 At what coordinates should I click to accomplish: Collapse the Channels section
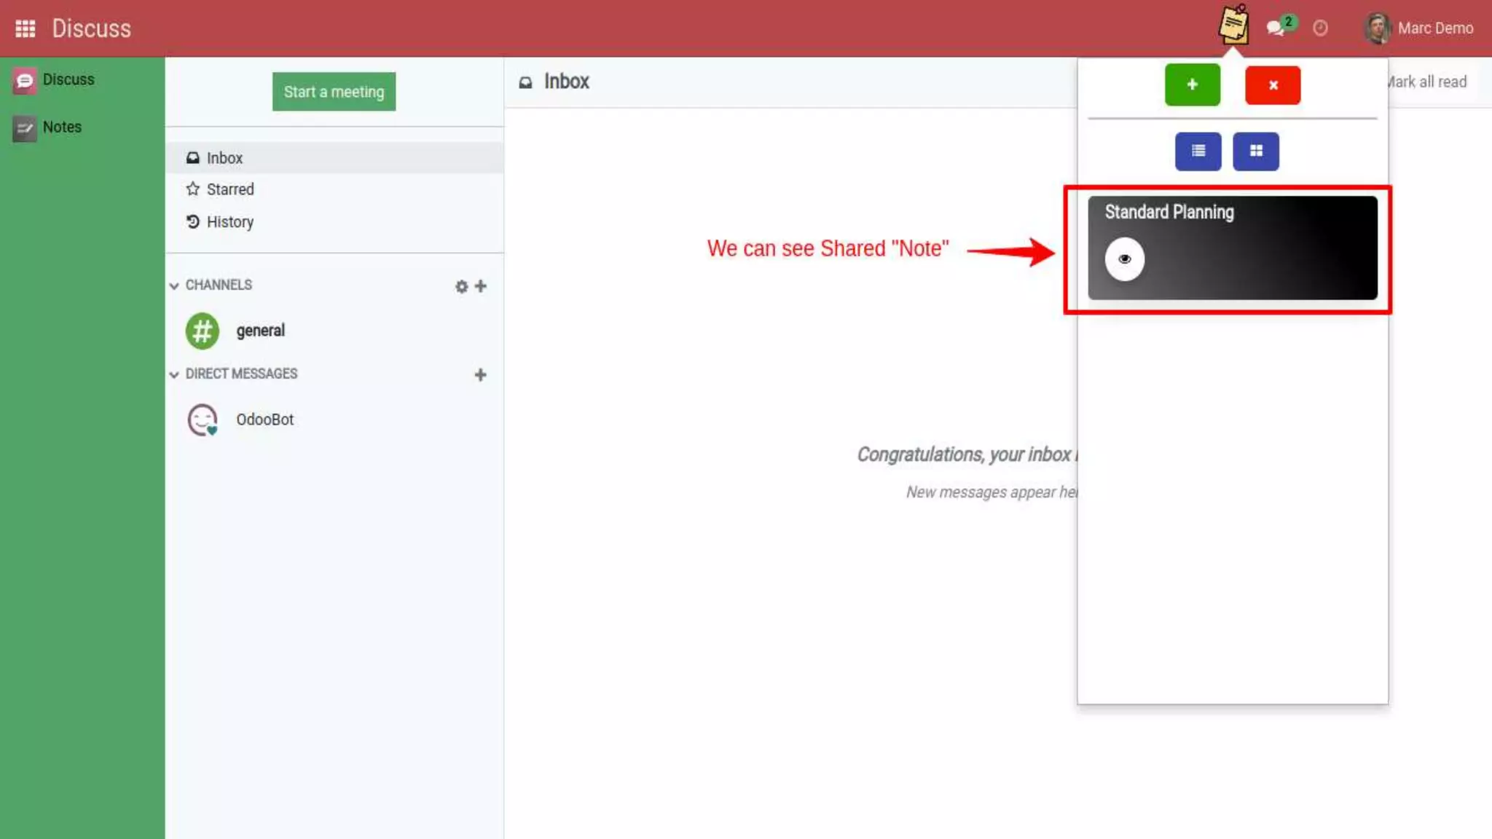point(174,285)
